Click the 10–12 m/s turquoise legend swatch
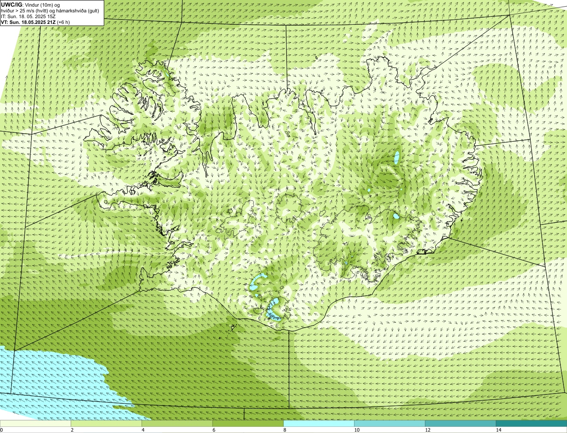Image resolution: width=567 pixels, height=433 pixels. tap(390, 423)
